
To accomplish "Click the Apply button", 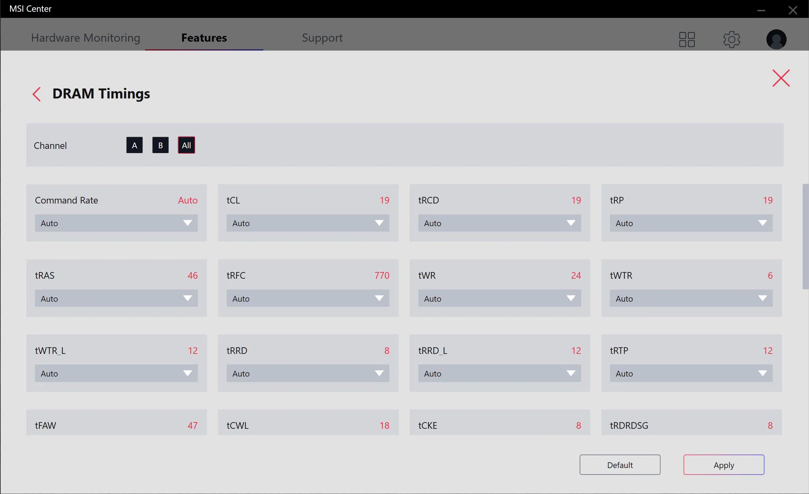I will point(724,465).
